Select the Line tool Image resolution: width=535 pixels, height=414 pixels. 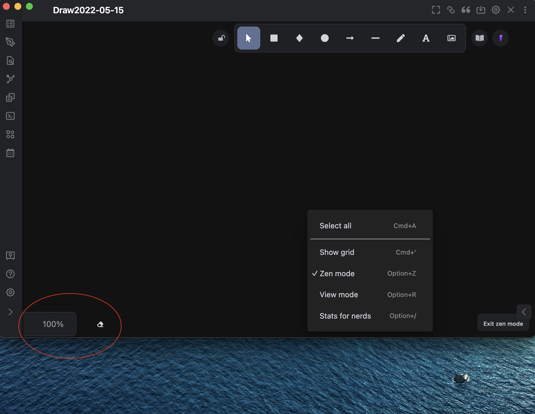pyautogui.click(x=375, y=38)
